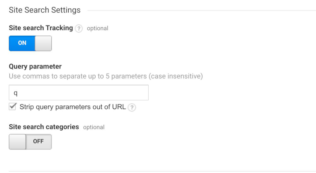Click grey handle of Site search Tracking switch
Image resolution: width=316 pixels, height=173 pixels.
(x=43, y=44)
